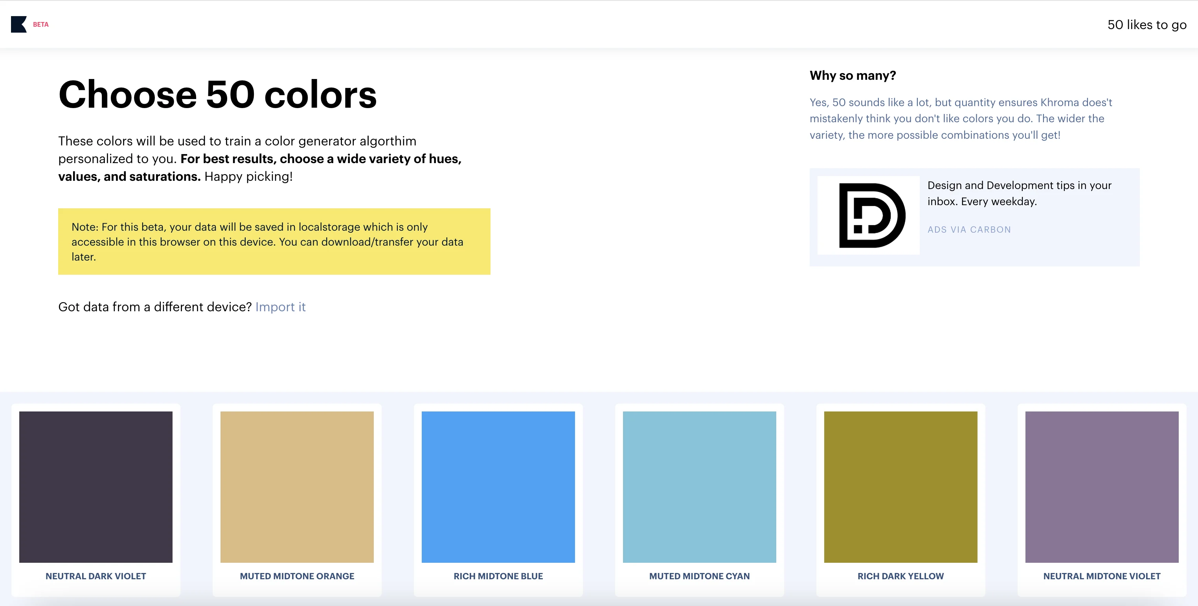The width and height of the screenshot is (1198, 606).
Task: Click the BETA label beside logo
Action: pos(41,25)
